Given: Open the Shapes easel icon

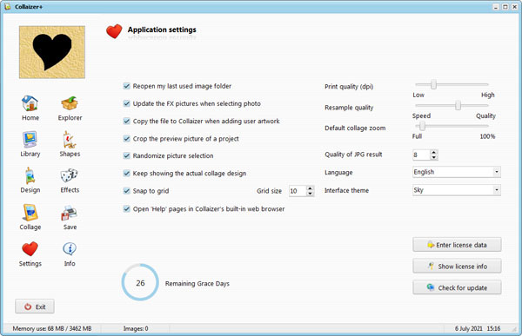Looking at the screenshot, I should [x=70, y=139].
